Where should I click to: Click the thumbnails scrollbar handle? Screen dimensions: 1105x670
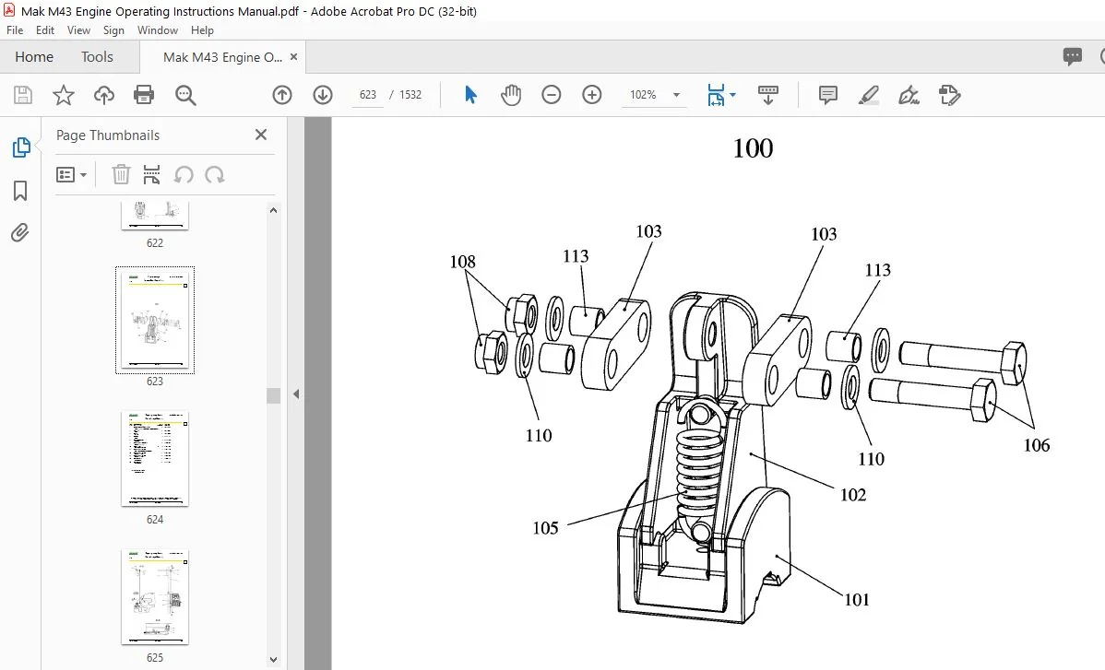coord(273,394)
